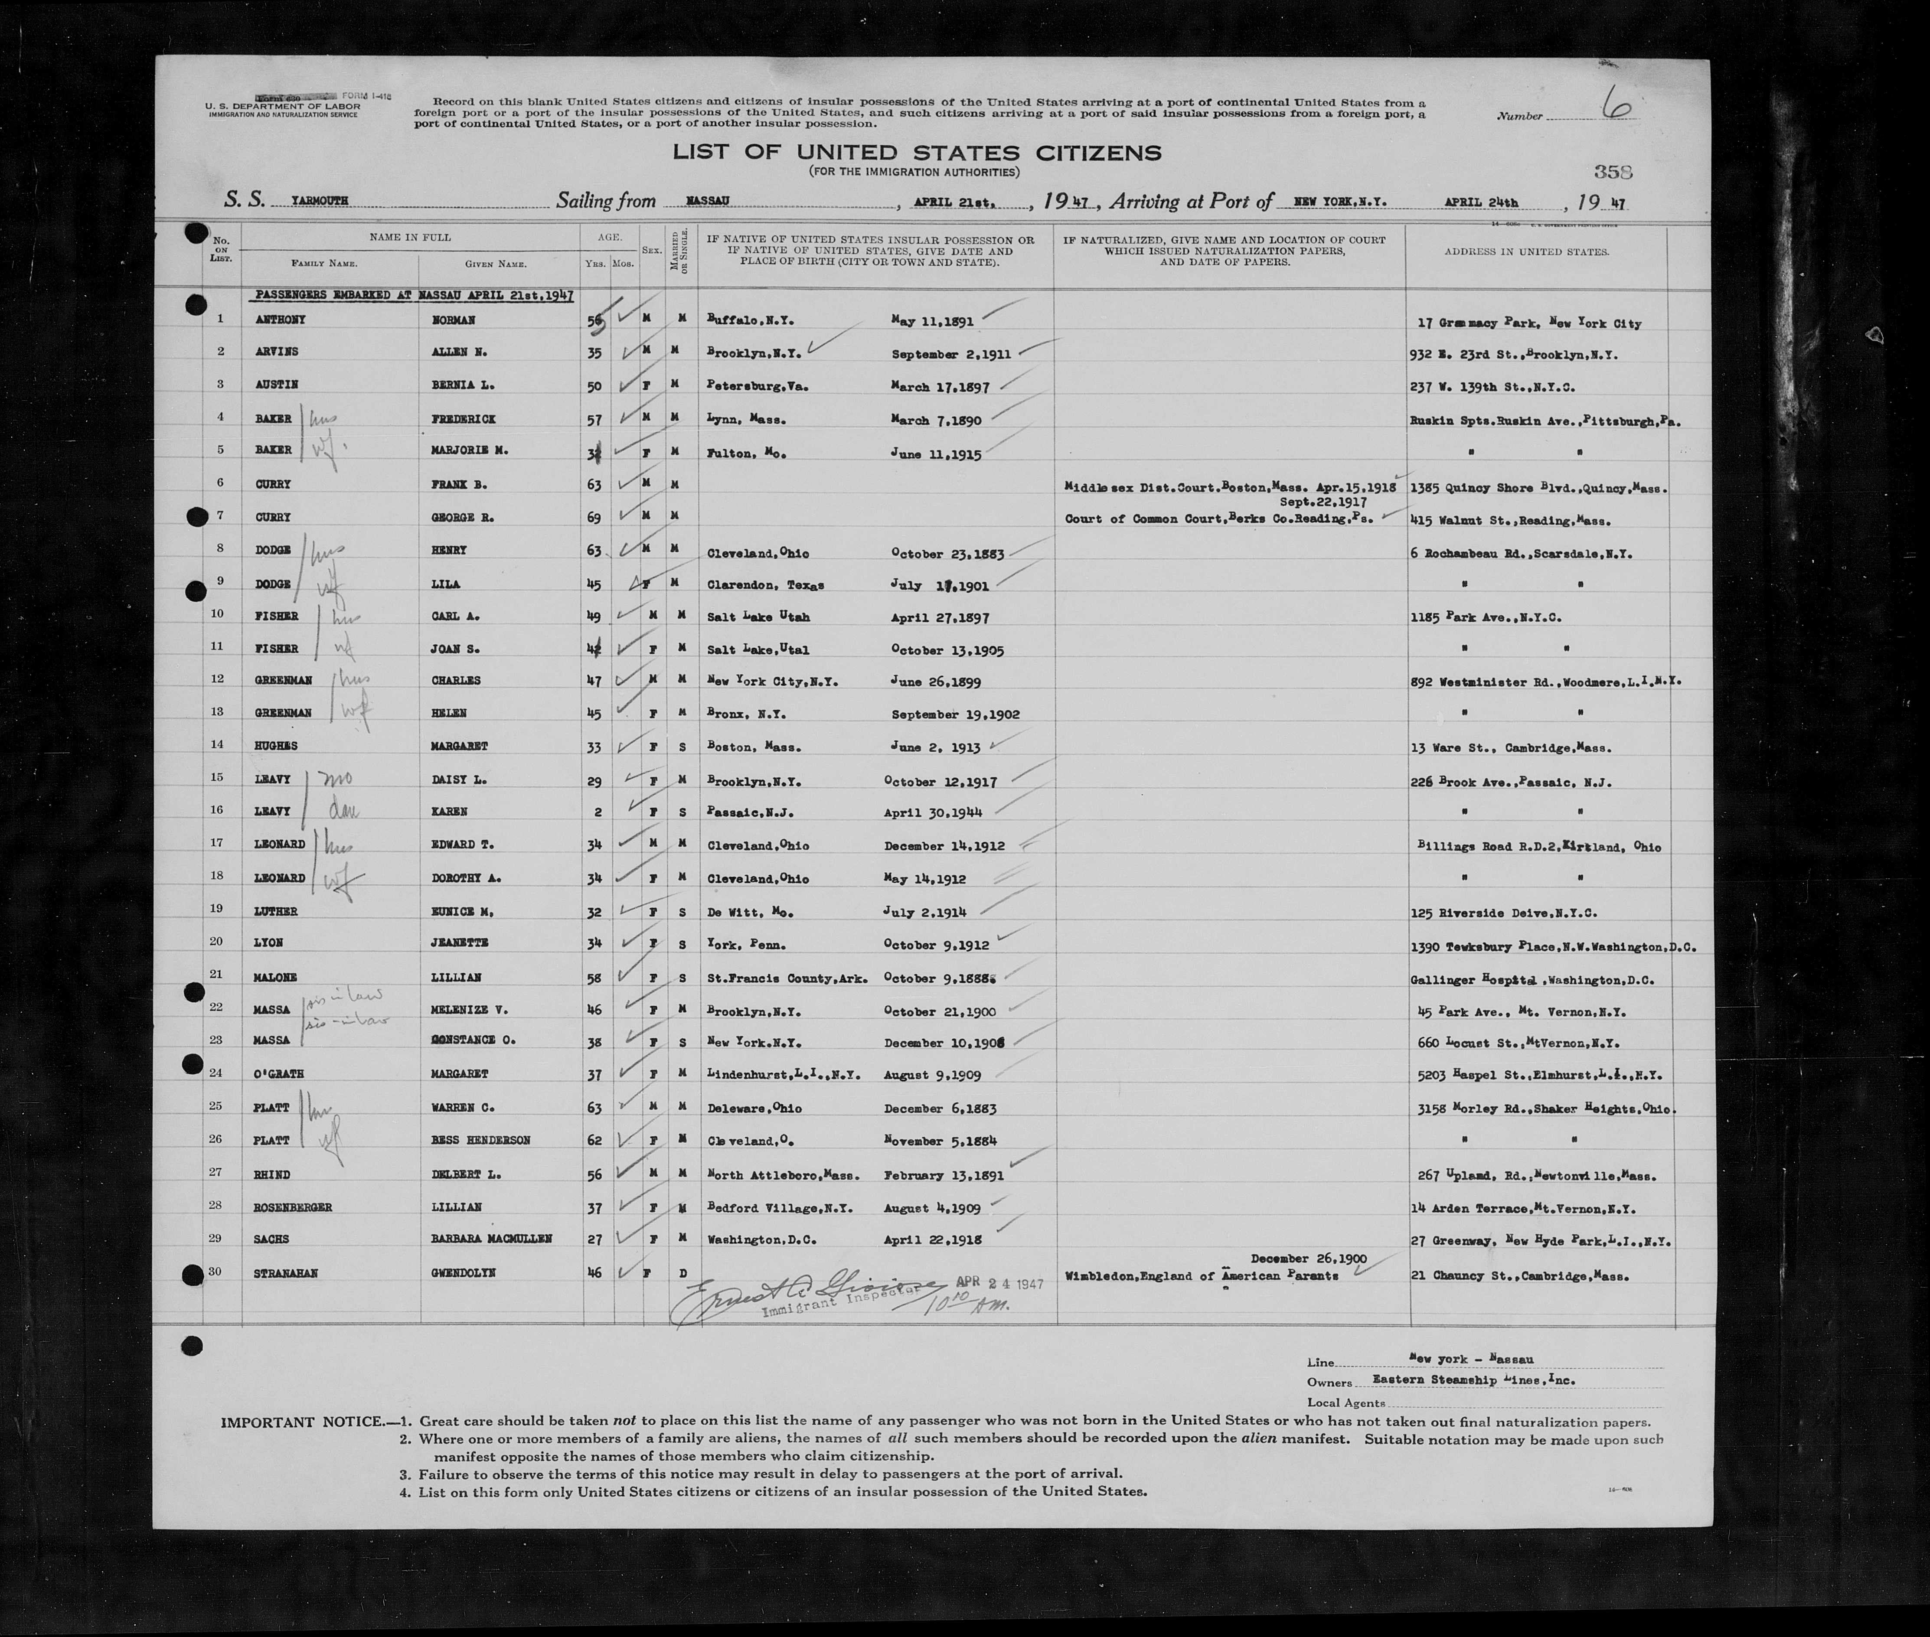Select the address '415 Walnut St., Reading, Mass.'

1510,521
